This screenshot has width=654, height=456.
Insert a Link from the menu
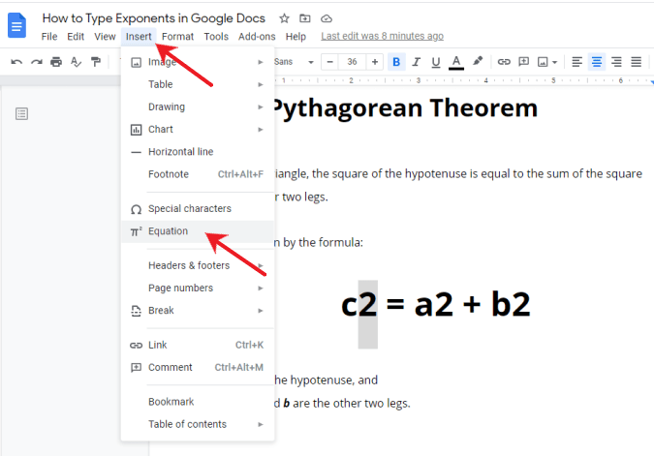pyautogui.click(x=198, y=345)
